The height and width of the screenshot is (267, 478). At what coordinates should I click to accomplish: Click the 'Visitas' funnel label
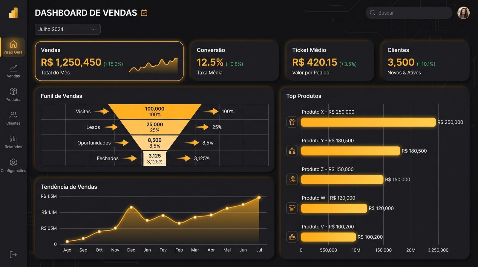tap(83, 112)
